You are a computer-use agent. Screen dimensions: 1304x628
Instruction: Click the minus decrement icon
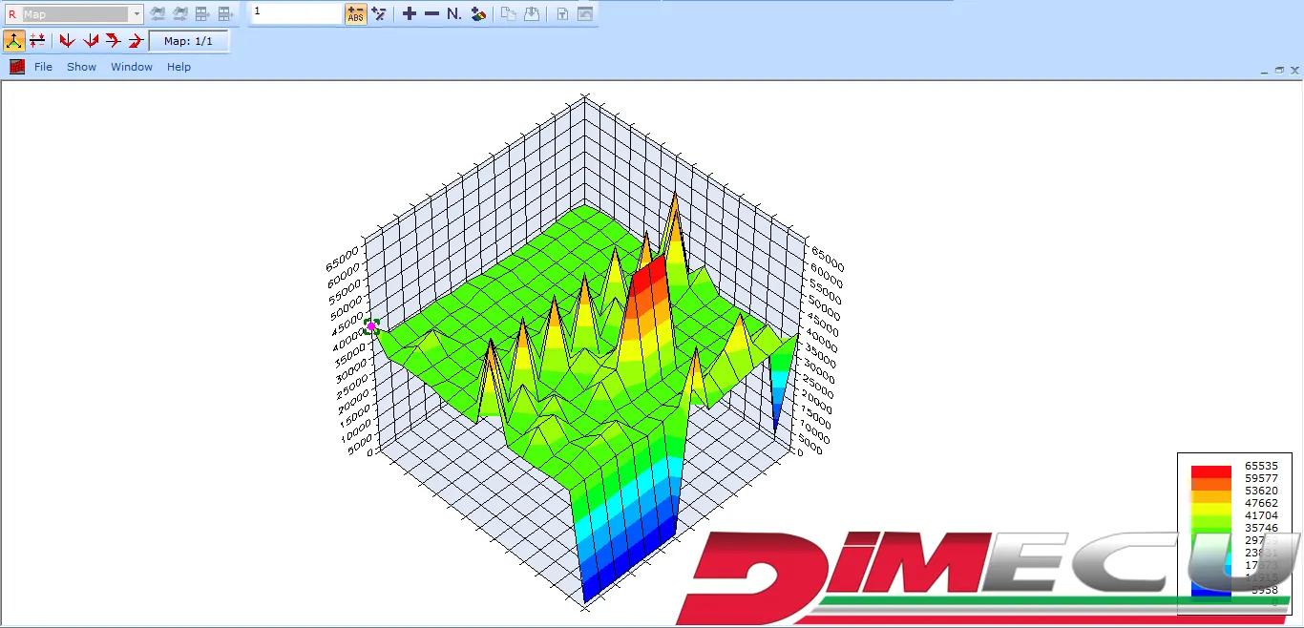431,14
